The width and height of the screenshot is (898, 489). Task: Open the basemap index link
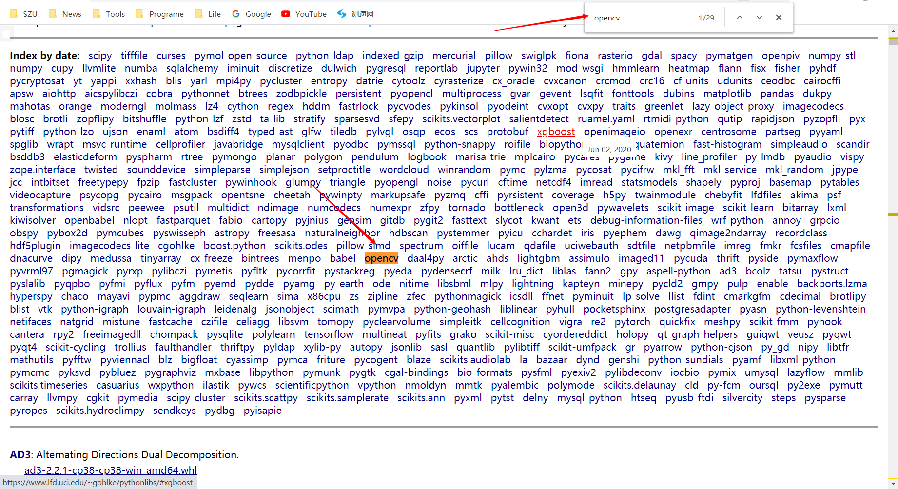pyautogui.click(x=790, y=182)
